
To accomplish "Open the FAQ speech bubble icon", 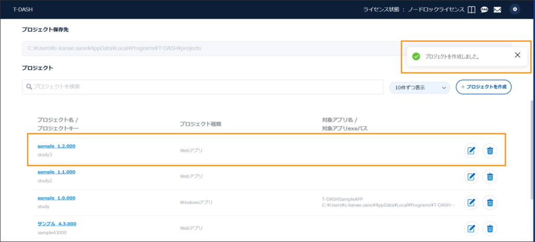I will pyautogui.click(x=484, y=9).
